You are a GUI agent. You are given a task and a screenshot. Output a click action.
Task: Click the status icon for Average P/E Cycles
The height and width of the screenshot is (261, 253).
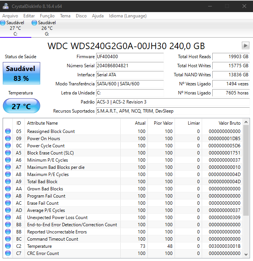(8, 210)
